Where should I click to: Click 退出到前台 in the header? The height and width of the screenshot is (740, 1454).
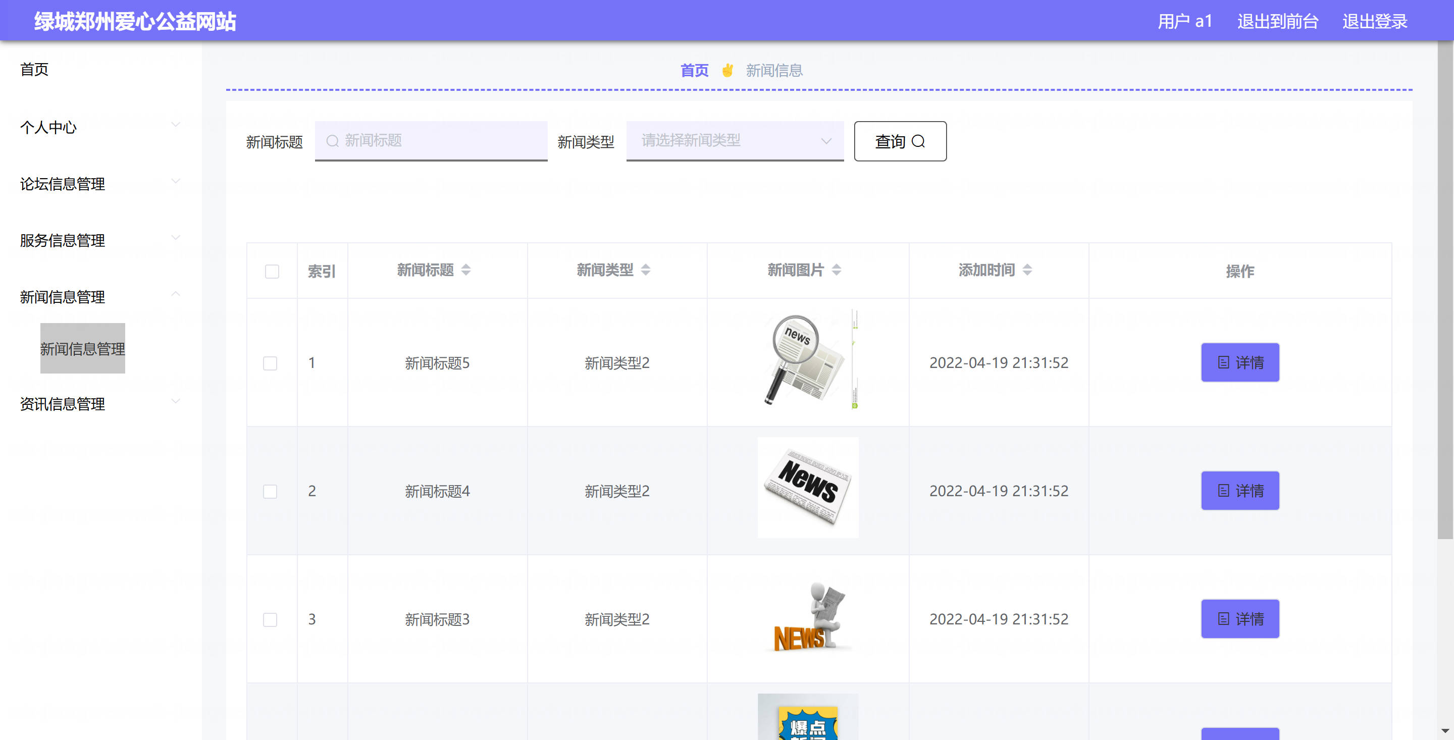tap(1277, 21)
